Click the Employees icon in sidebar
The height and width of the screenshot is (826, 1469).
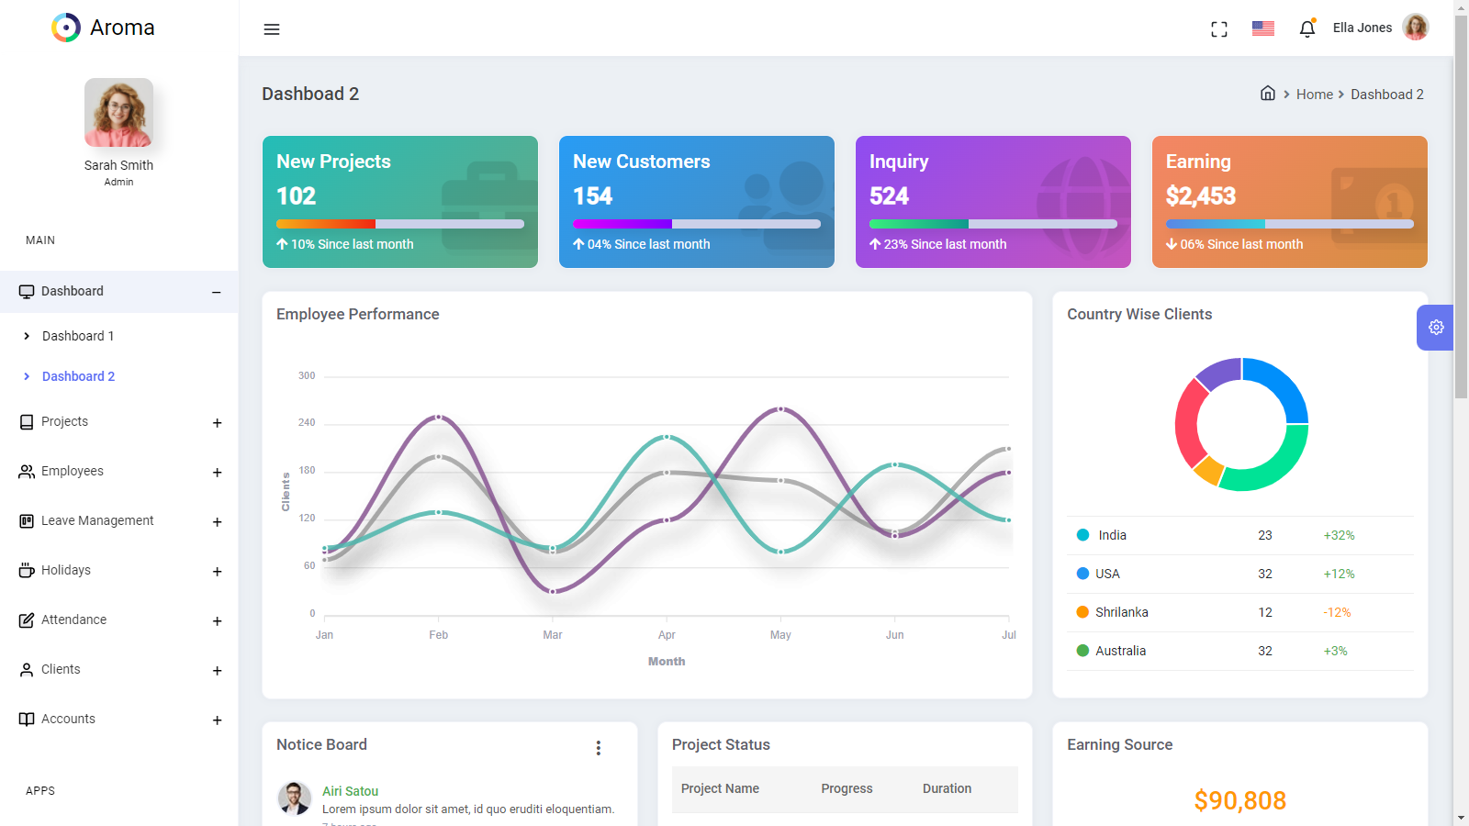pyautogui.click(x=26, y=471)
